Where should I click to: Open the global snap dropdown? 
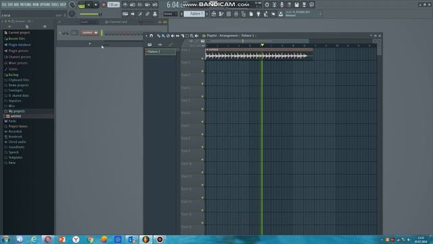(x=170, y=14)
